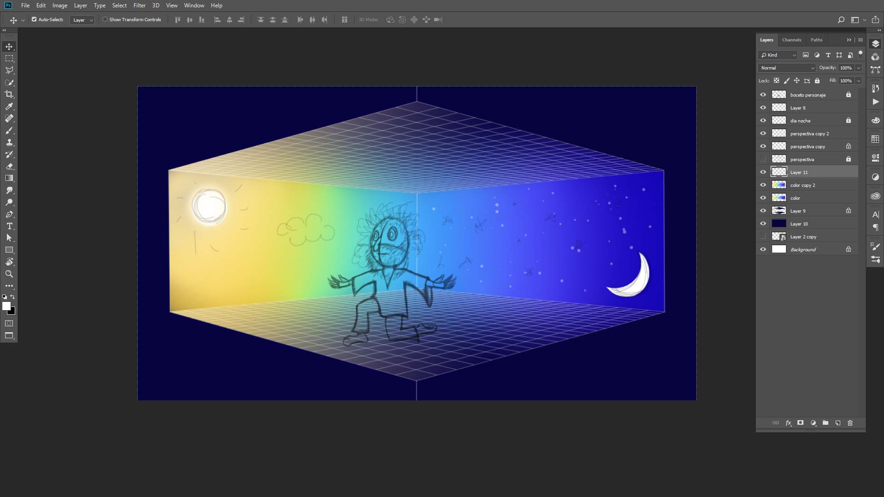Open the Auto-Select Layer dropdown

point(82,20)
